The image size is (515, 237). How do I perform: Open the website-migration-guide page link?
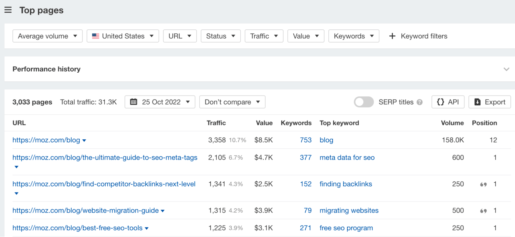tap(85, 210)
